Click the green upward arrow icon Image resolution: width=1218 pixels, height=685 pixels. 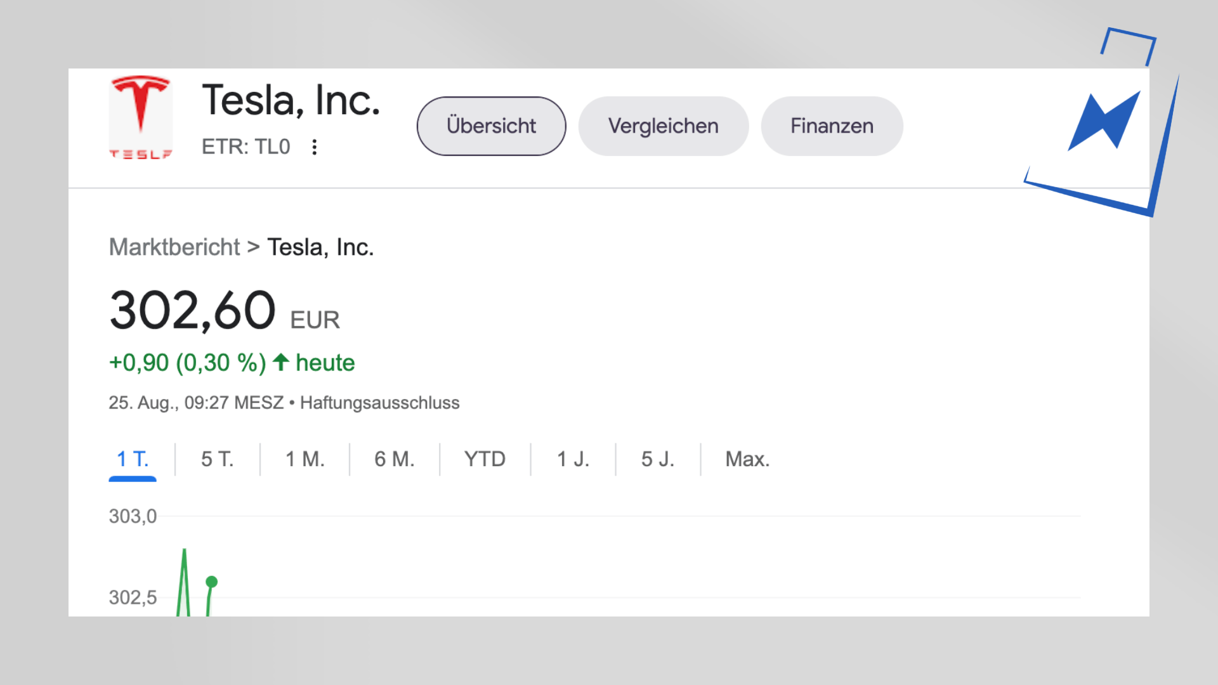pos(281,362)
